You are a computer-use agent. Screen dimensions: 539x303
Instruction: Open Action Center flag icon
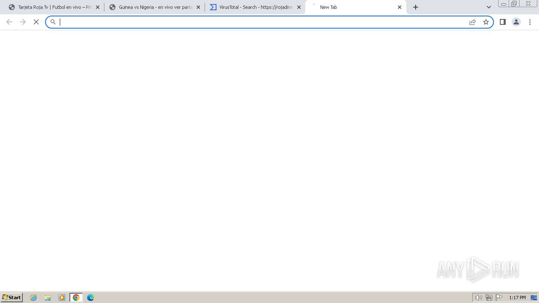click(x=499, y=298)
